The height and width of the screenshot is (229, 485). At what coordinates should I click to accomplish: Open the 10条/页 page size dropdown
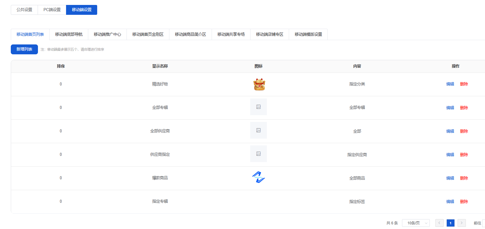pyautogui.click(x=416, y=223)
